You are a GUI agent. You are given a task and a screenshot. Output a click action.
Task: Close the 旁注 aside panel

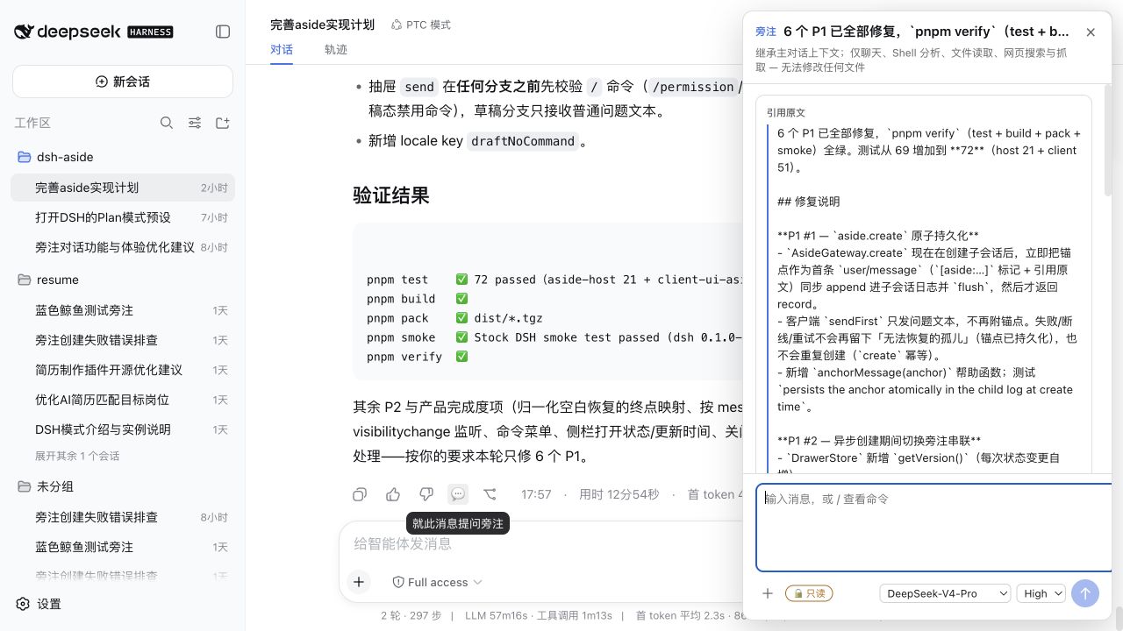point(1091,32)
